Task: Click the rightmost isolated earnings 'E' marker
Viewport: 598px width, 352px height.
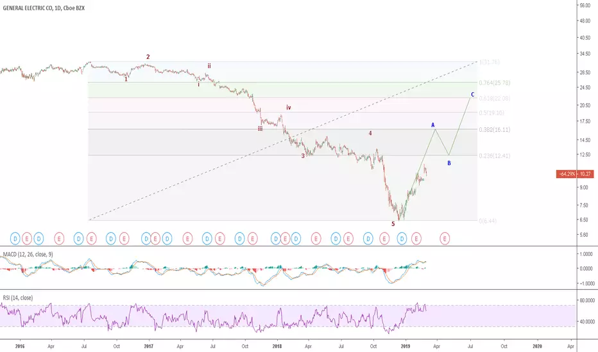Action: [x=445, y=239]
